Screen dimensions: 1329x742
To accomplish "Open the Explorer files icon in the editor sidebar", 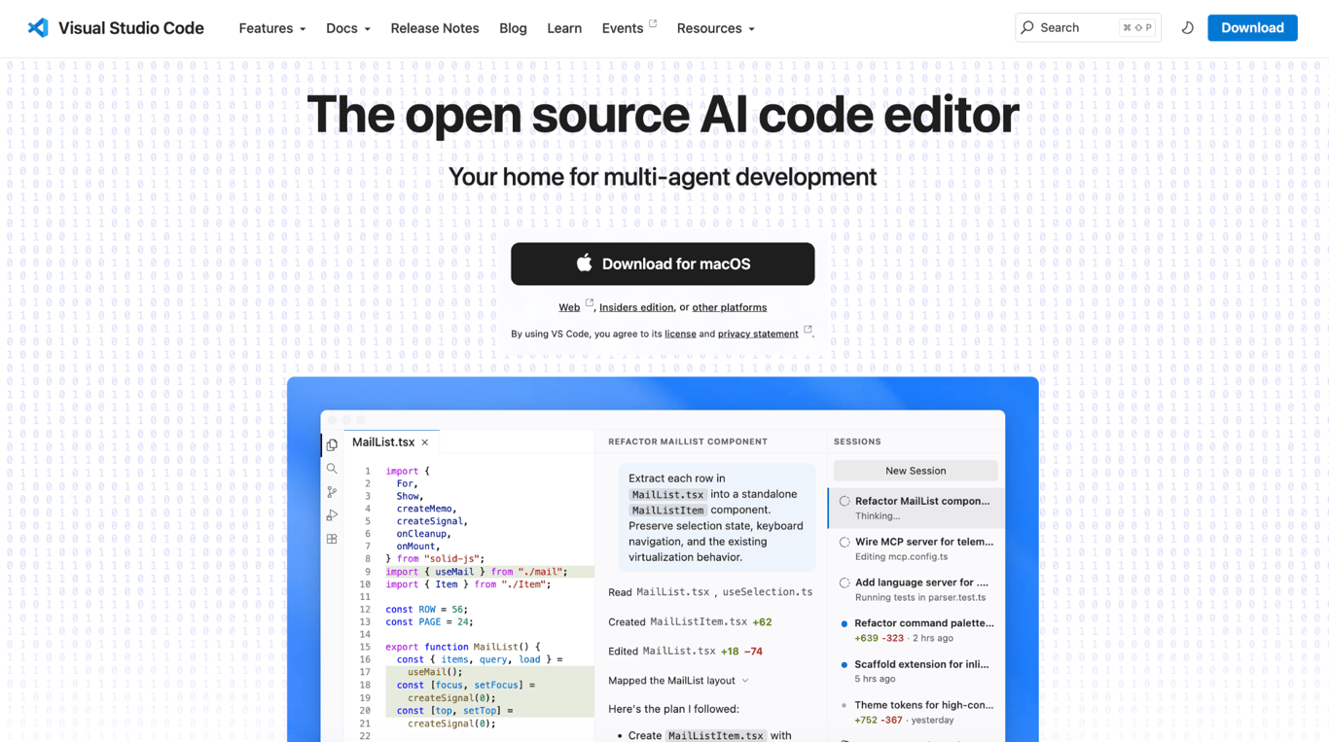I will point(332,445).
